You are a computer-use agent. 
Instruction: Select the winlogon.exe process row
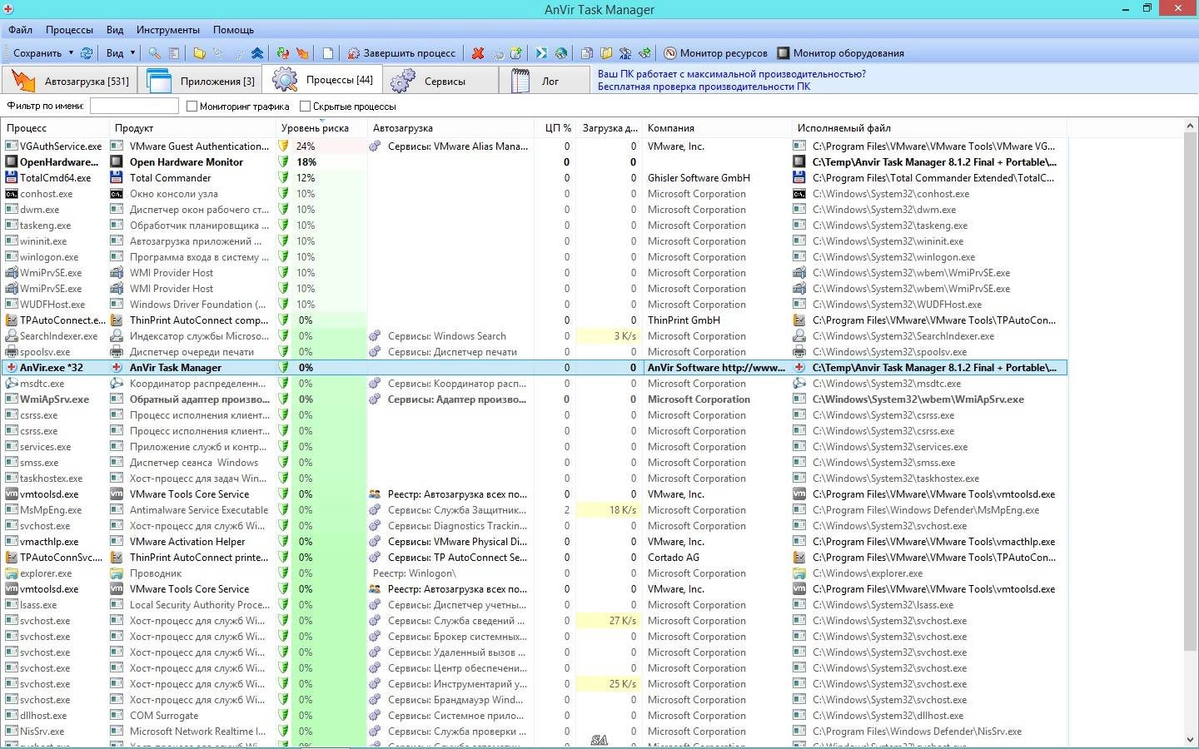click(x=534, y=257)
